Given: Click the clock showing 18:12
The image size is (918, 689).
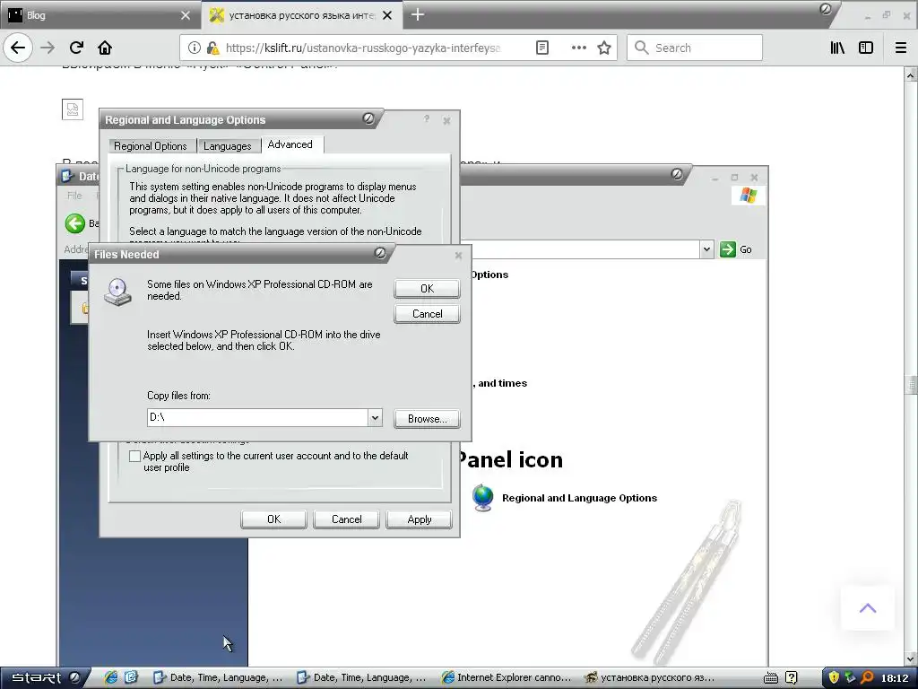Looking at the screenshot, I should pyautogui.click(x=895, y=678).
